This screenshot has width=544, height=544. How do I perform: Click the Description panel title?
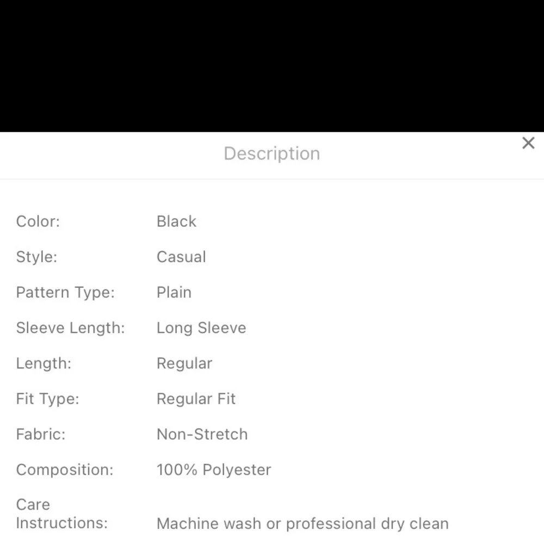(272, 153)
